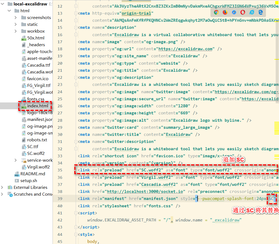Select og-image-sm file in tree
This screenshot has height=244, width=279.
(40, 133)
